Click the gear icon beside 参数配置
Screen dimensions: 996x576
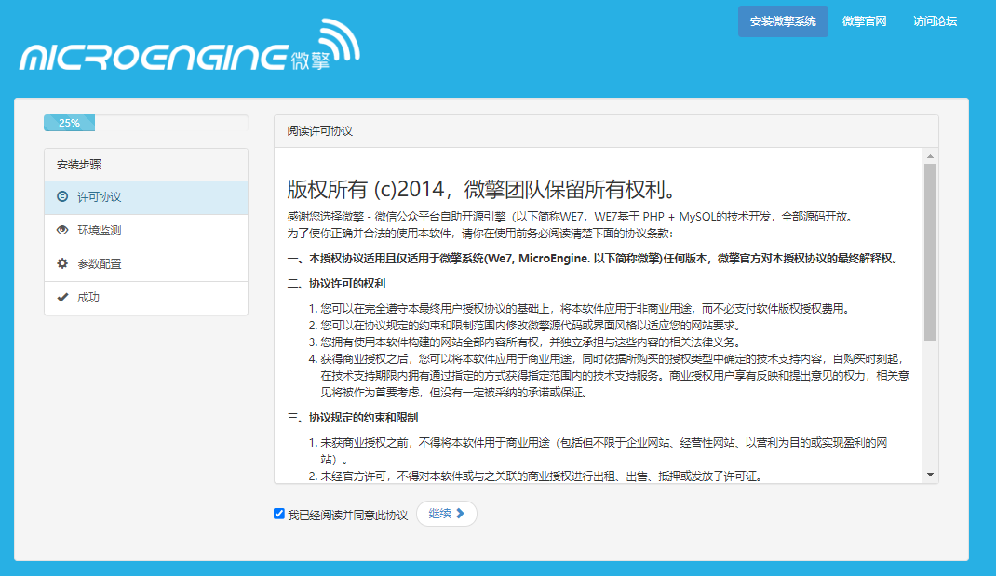click(62, 264)
